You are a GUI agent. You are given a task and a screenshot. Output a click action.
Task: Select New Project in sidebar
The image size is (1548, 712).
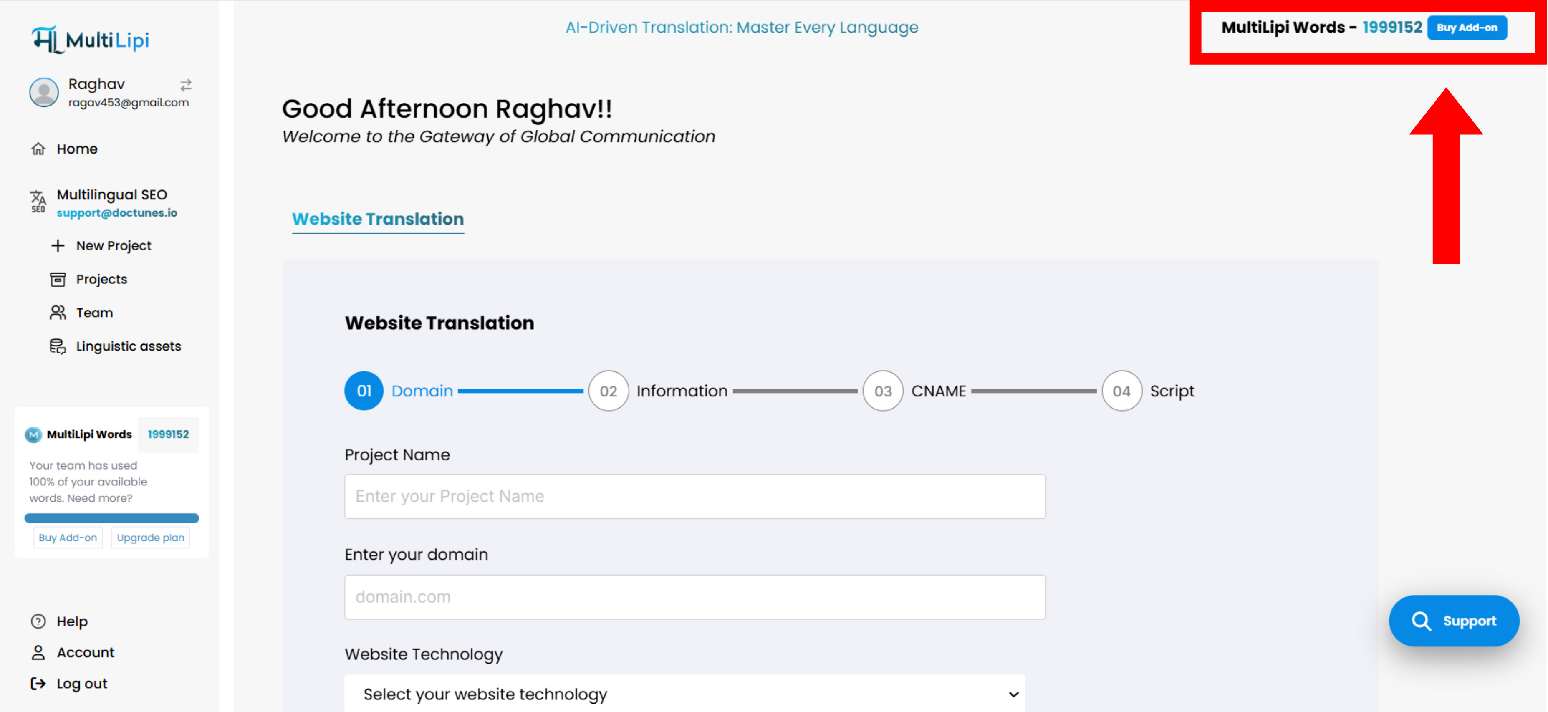click(x=114, y=245)
